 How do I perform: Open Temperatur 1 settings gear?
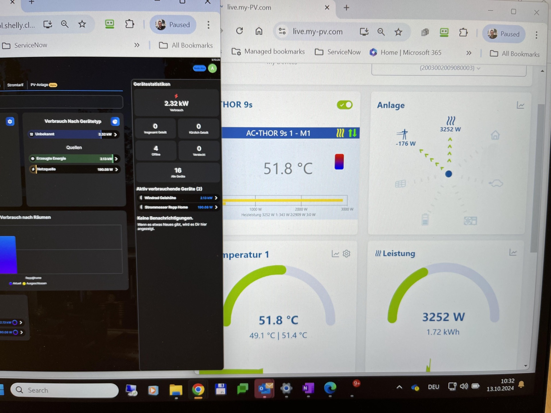pos(347,254)
